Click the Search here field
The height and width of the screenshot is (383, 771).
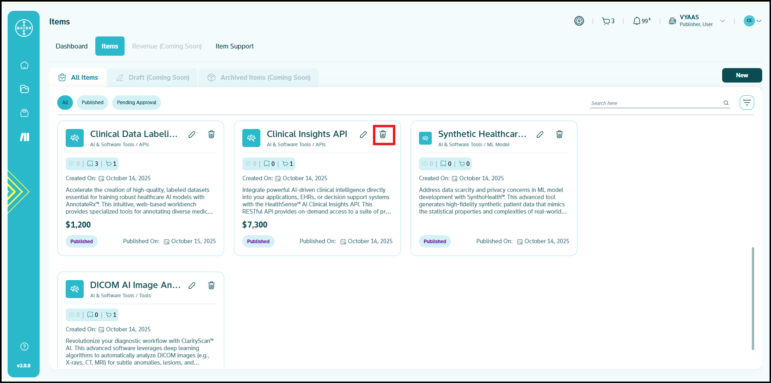(655, 103)
